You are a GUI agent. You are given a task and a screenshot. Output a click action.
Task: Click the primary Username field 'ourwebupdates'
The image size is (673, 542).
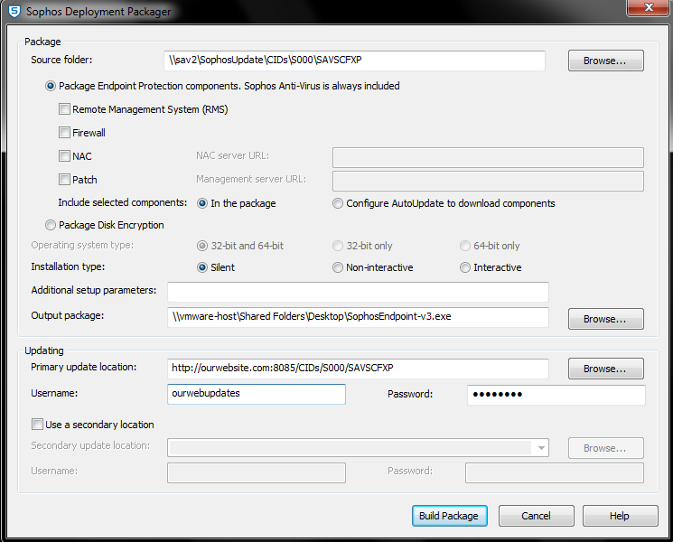pyautogui.click(x=257, y=394)
